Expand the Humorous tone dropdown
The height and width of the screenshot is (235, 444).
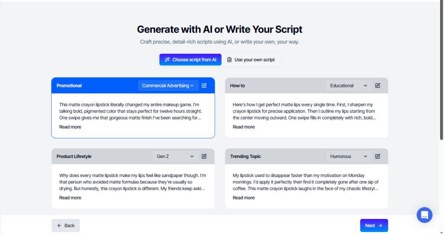(x=348, y=156)
